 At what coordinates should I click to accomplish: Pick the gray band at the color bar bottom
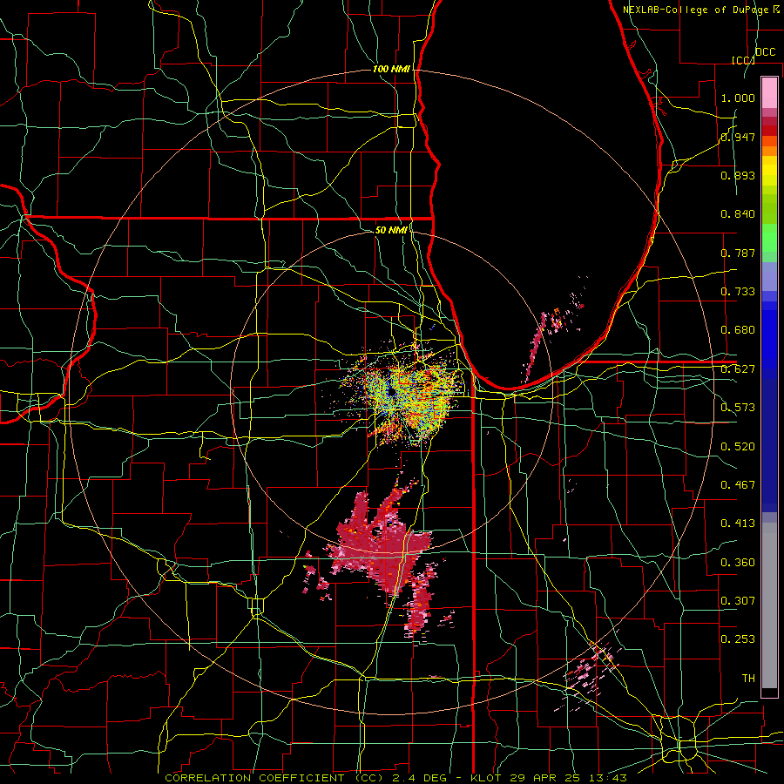769,605
